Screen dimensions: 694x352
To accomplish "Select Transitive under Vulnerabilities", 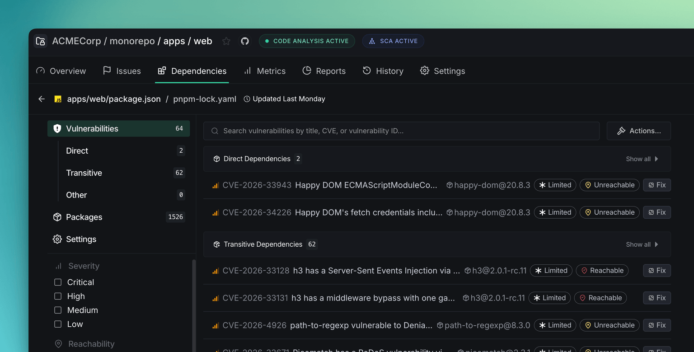I will [125, 173].
